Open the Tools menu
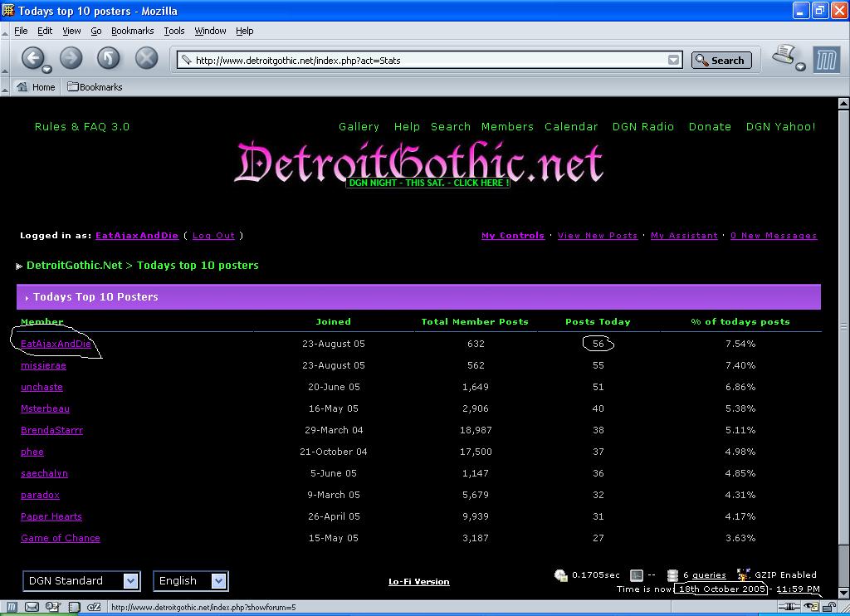 174,31
